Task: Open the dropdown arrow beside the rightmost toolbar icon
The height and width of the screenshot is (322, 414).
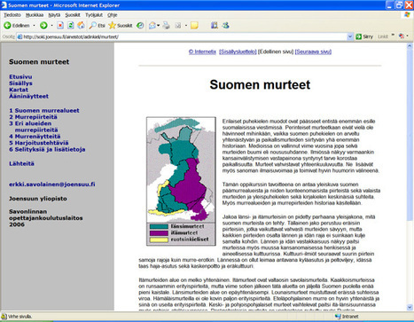Action: (x=408, y=36)
